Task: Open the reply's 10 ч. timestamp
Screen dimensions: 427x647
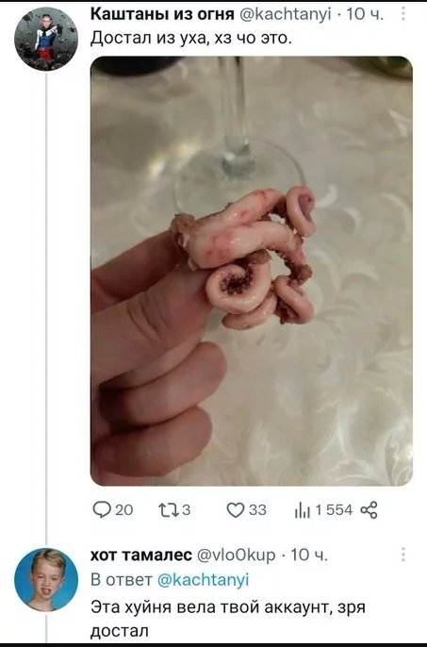Action: pyautogui.click(x=309, y=555)
